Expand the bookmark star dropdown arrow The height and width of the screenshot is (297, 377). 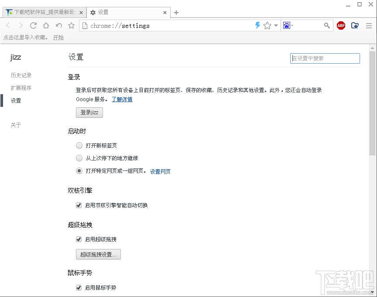(276, 25)
